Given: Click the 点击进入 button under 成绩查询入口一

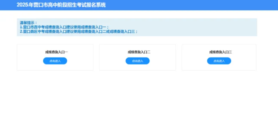Looking at the screenshot, I should point(55,61).
